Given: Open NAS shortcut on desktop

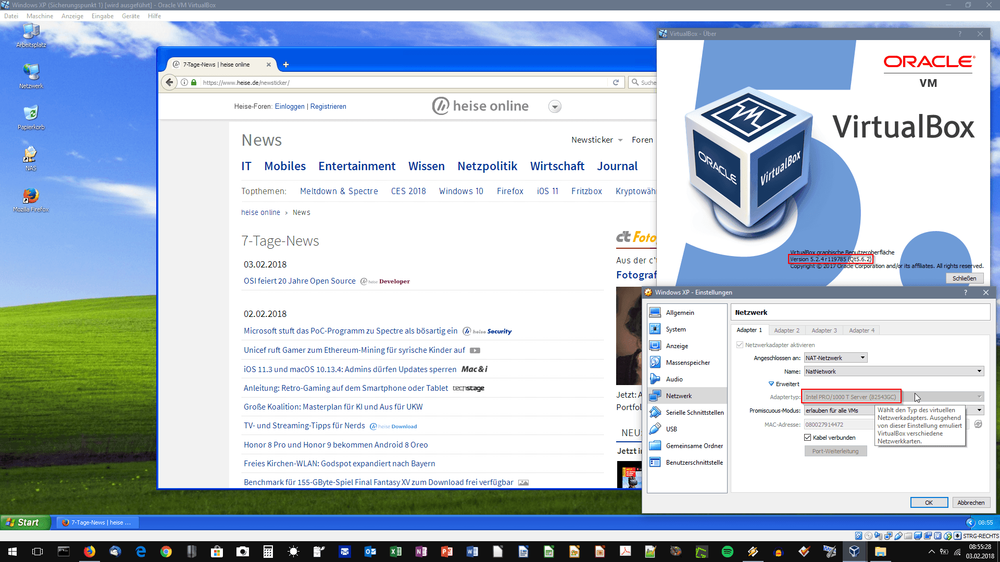Looking at the screenshot, I should click(x=31, y=159).
